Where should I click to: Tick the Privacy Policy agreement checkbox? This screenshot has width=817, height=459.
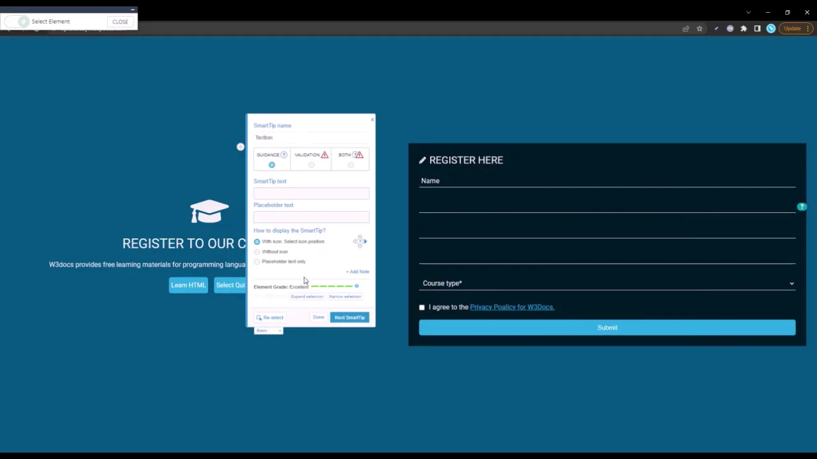[422, 307]
